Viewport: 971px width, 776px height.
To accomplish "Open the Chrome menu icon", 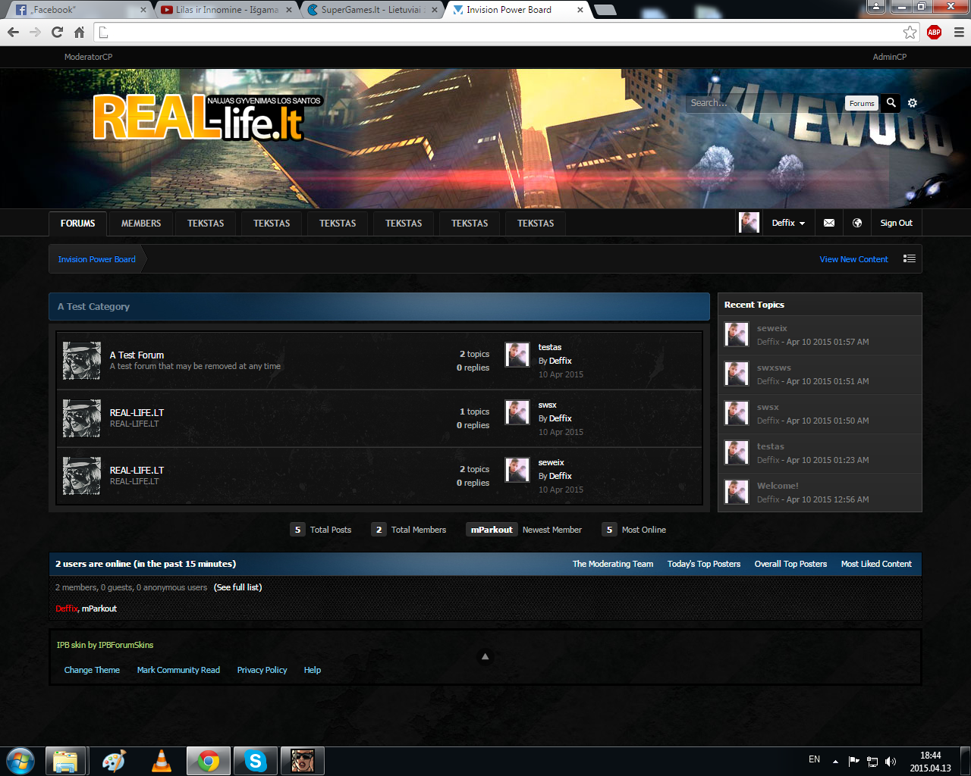I will pos(959,32).
